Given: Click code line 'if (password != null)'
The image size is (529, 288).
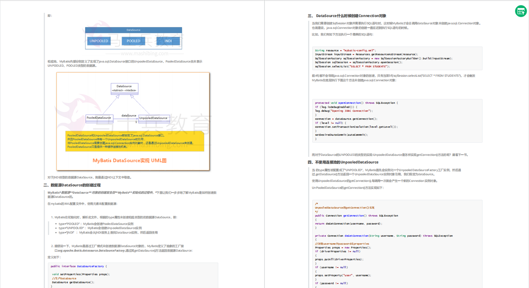Looking at the screenshot, I should (331, 283).
